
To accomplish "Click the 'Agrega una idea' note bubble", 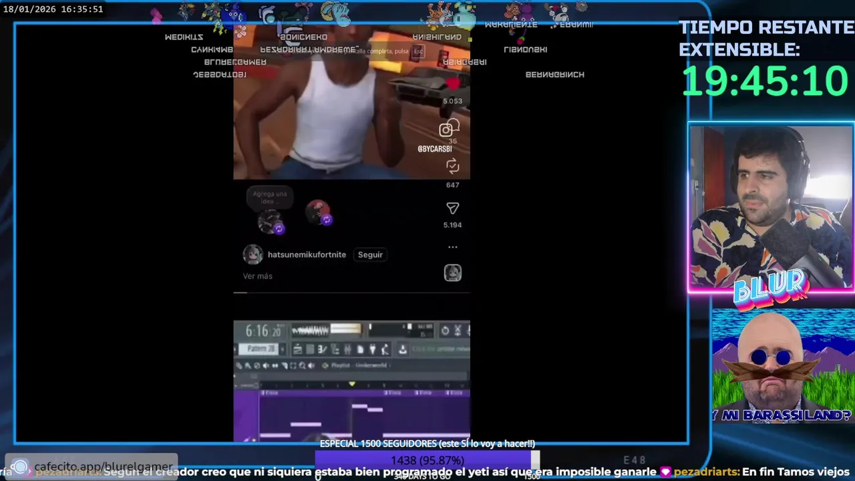I will tap(270, 197).
